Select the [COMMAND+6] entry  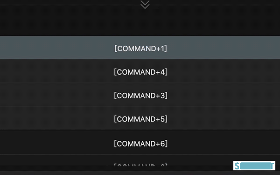pos(140,142)
